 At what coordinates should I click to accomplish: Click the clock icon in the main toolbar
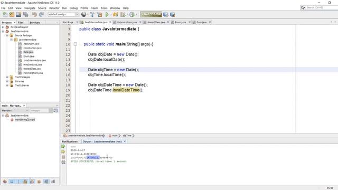click(x=132, y=14)
